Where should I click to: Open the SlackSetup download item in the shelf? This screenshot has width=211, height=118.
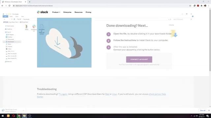12,110
